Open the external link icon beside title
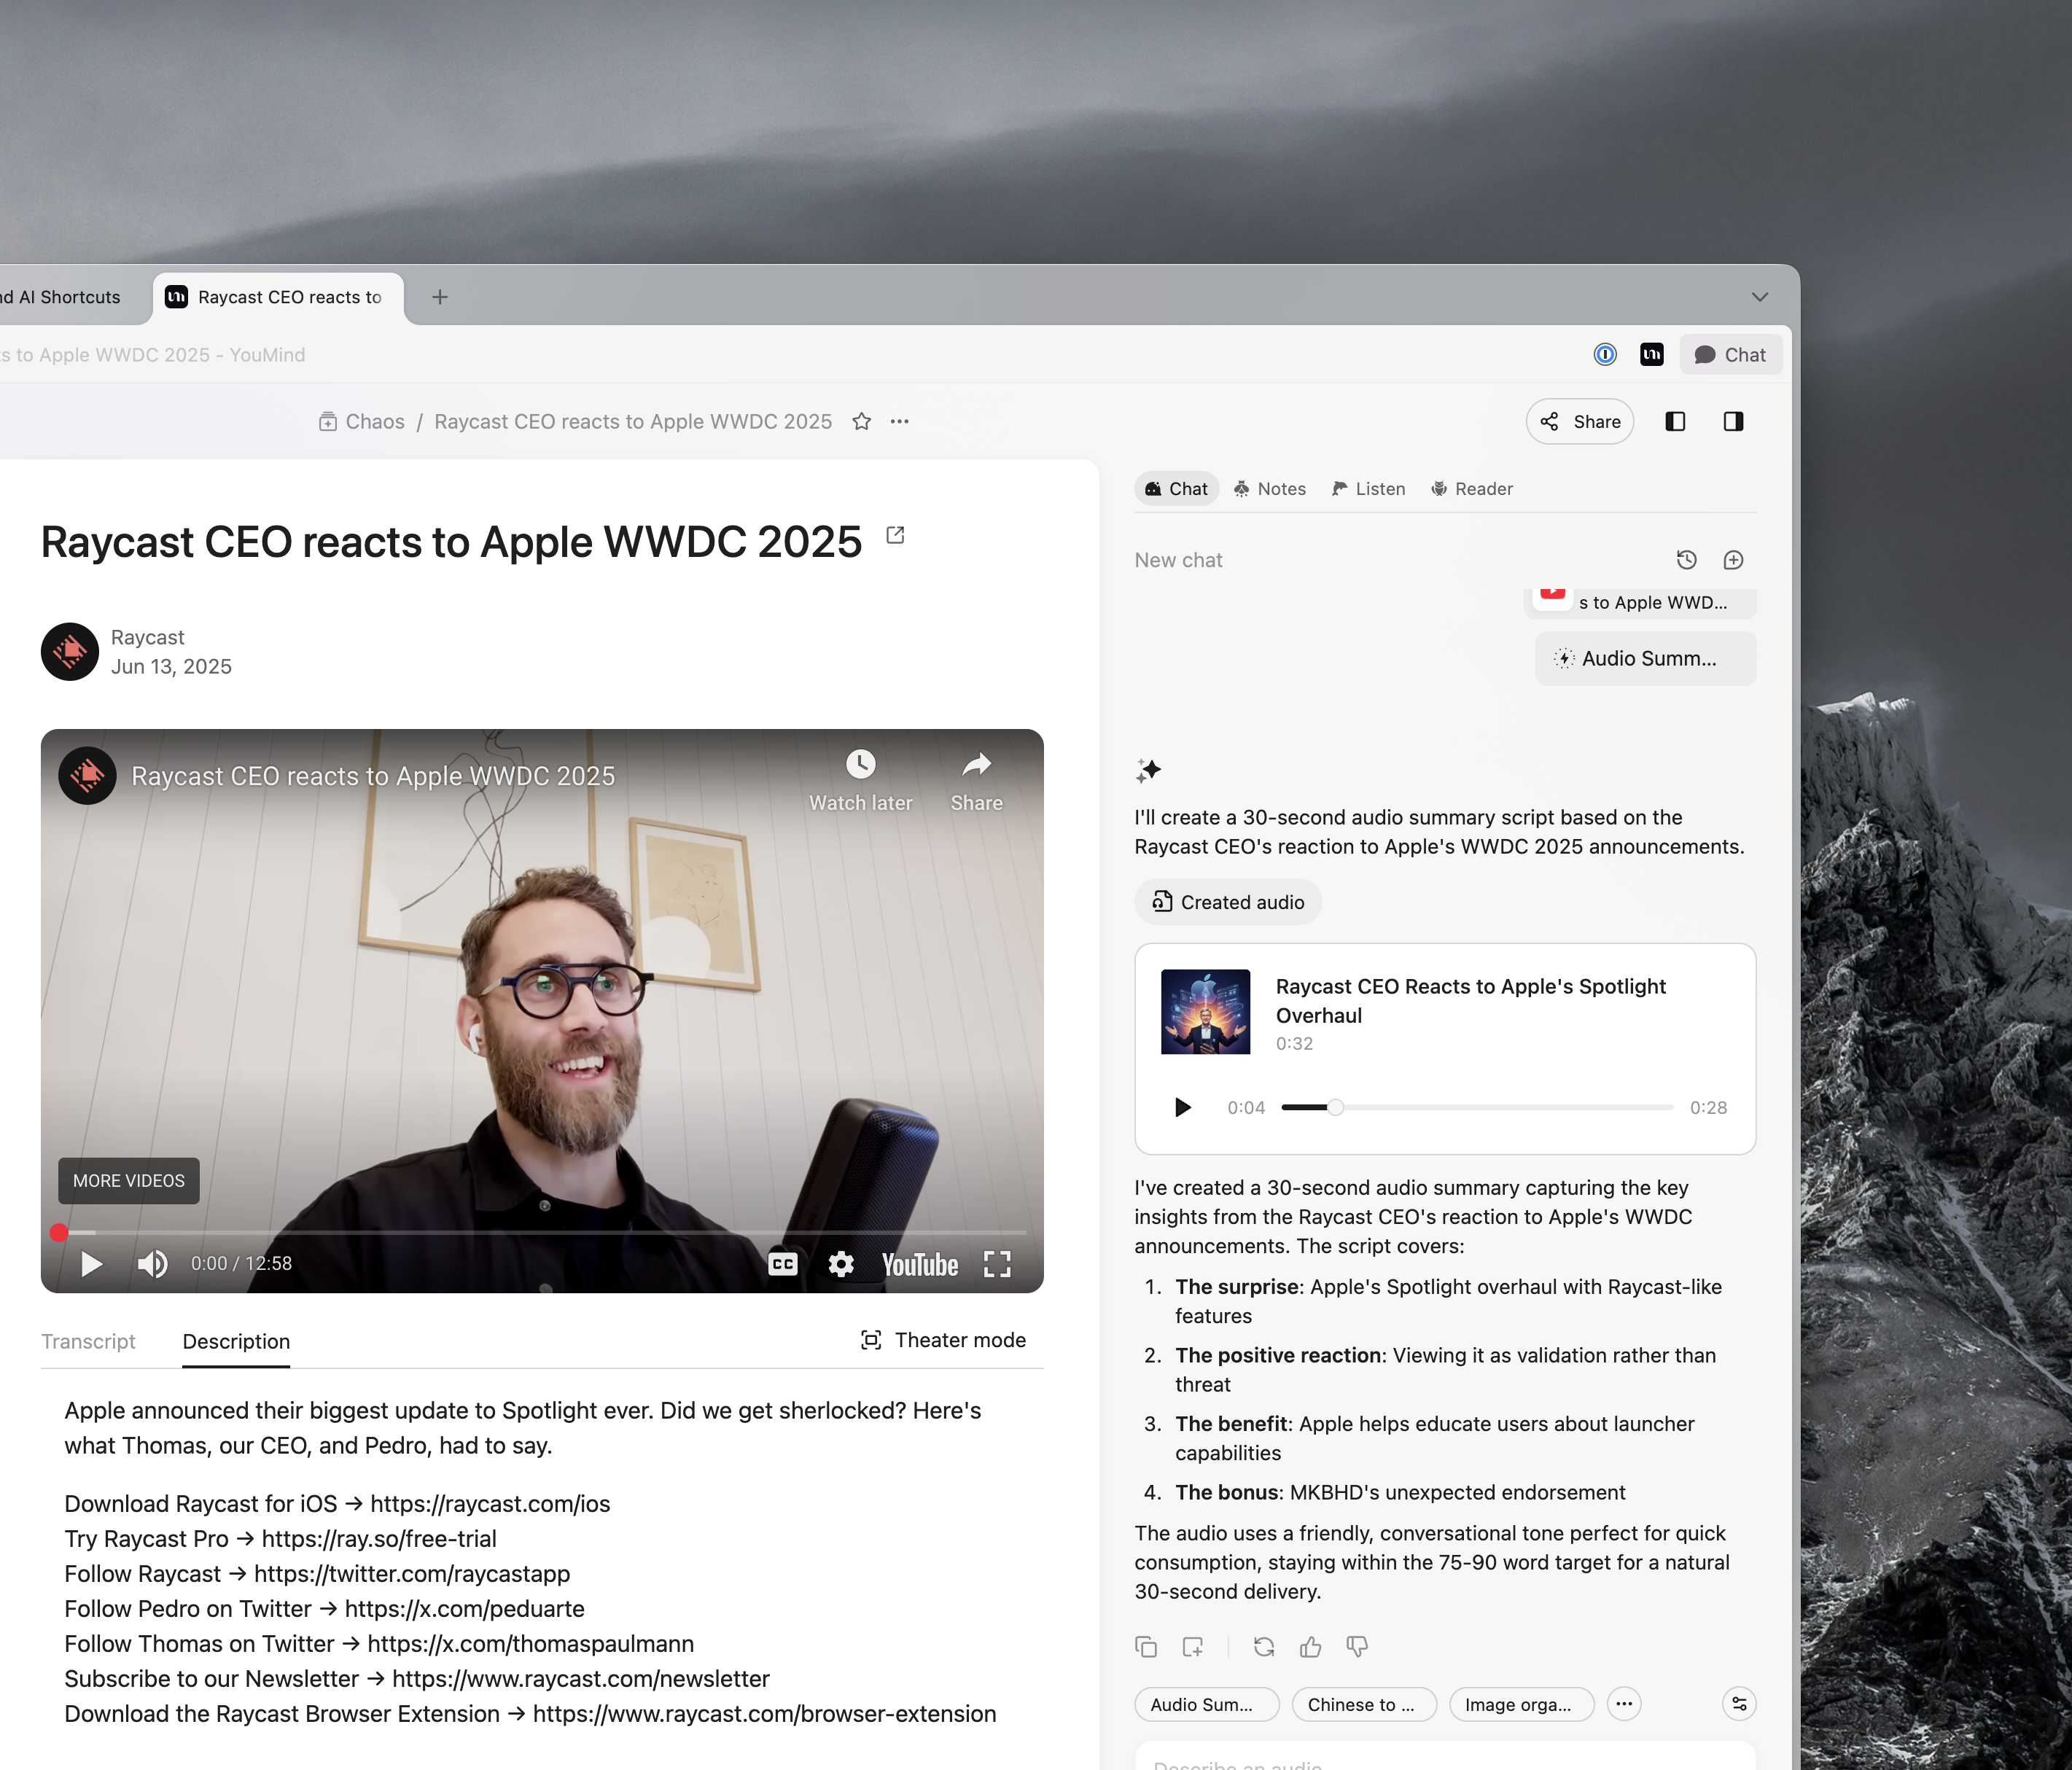The image size is (2072, 1770). click(x=895, y=536)
